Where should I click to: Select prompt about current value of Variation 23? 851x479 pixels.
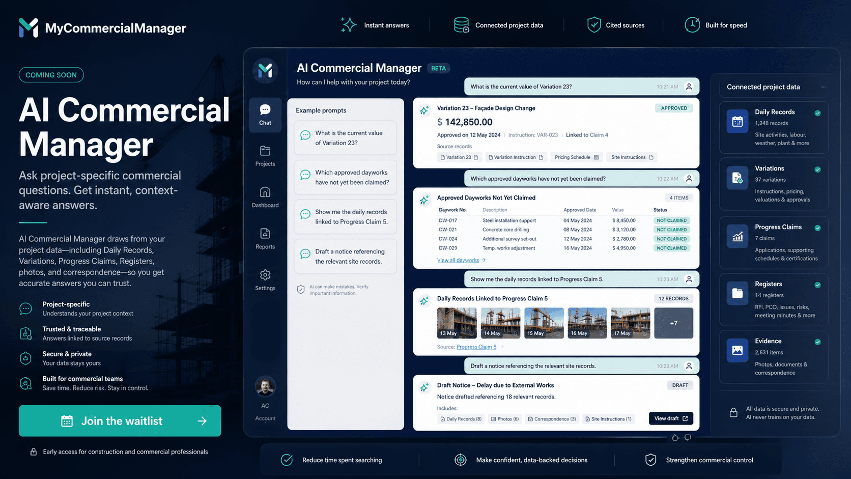(346, 137)
